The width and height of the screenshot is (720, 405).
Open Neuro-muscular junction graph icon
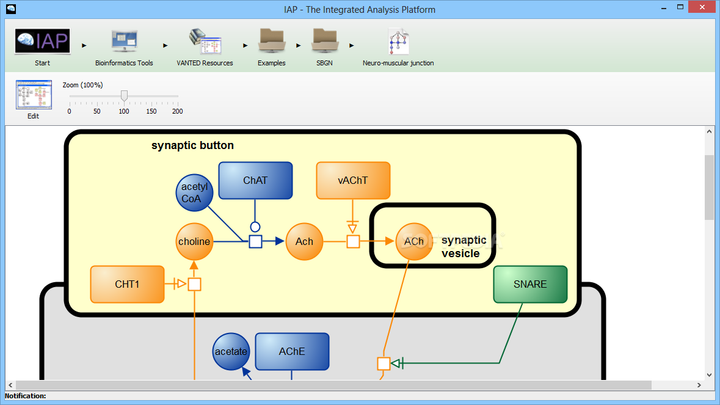click(x=398, y=42)
